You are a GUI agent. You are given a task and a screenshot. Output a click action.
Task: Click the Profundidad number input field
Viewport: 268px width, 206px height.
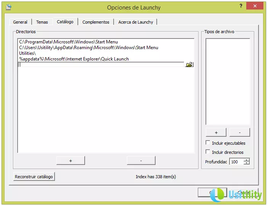(236, 162)
